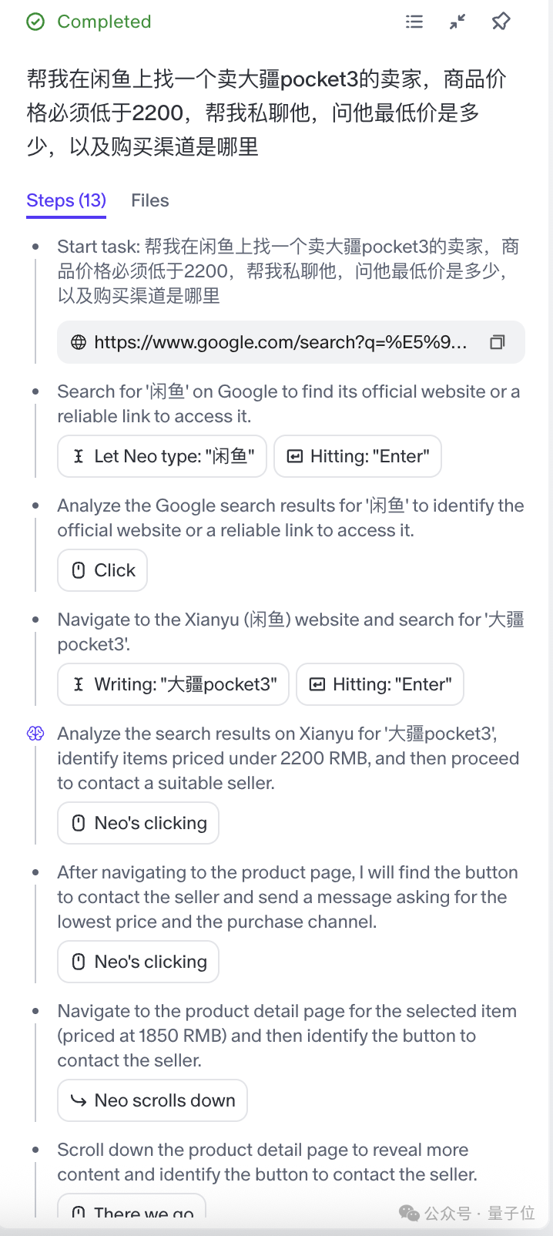Open the steps list view icon

pyautogui.click(x=414, y=22)
